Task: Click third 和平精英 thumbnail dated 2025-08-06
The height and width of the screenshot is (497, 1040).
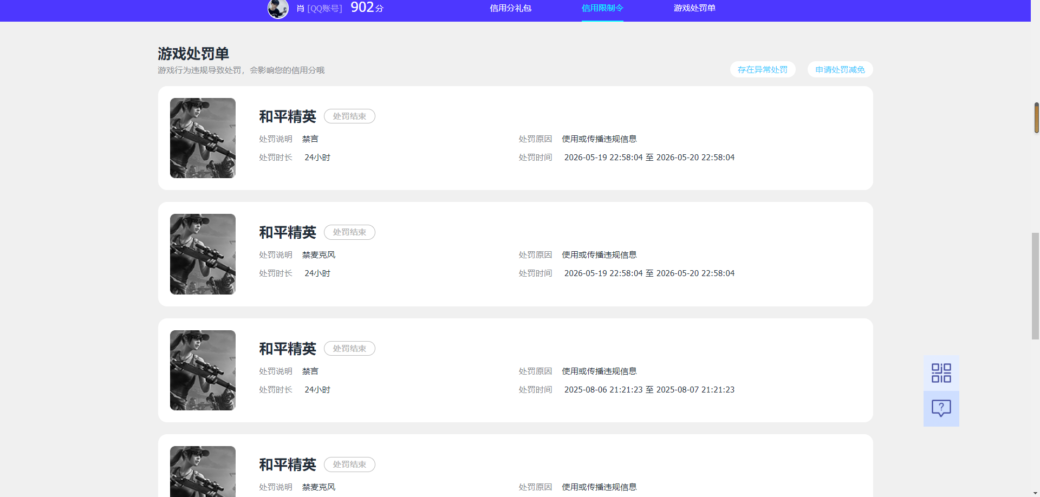Action: pos(203,370)
